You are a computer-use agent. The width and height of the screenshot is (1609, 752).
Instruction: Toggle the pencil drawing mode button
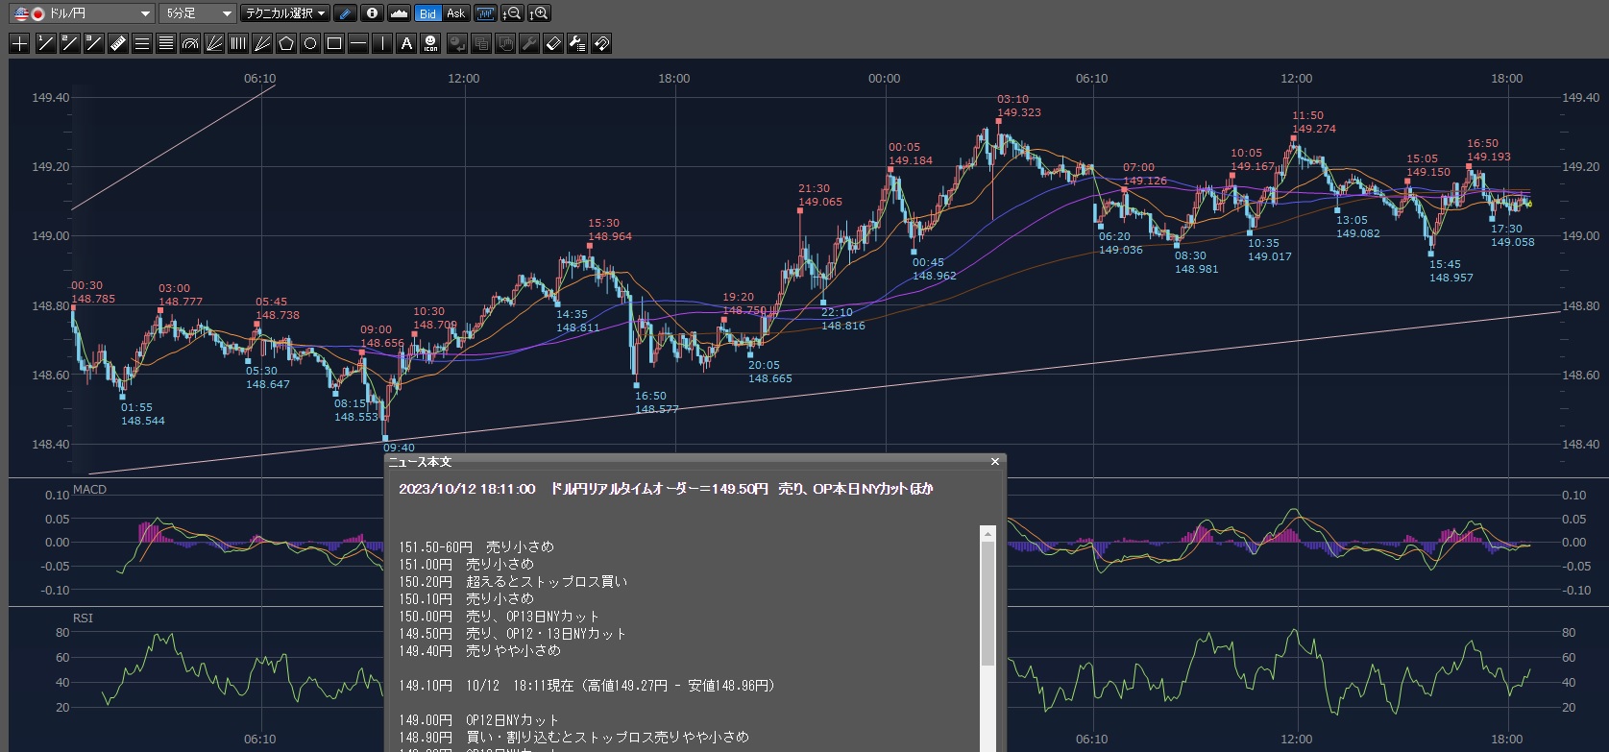click(346, 13)
